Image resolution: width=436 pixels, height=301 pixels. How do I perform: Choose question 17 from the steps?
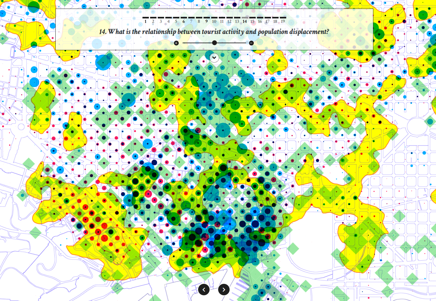pyautogui.click(x=267, y=21)
